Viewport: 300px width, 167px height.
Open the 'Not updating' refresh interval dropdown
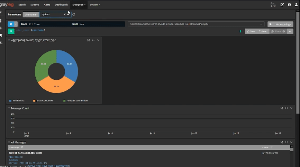[284, 24]
